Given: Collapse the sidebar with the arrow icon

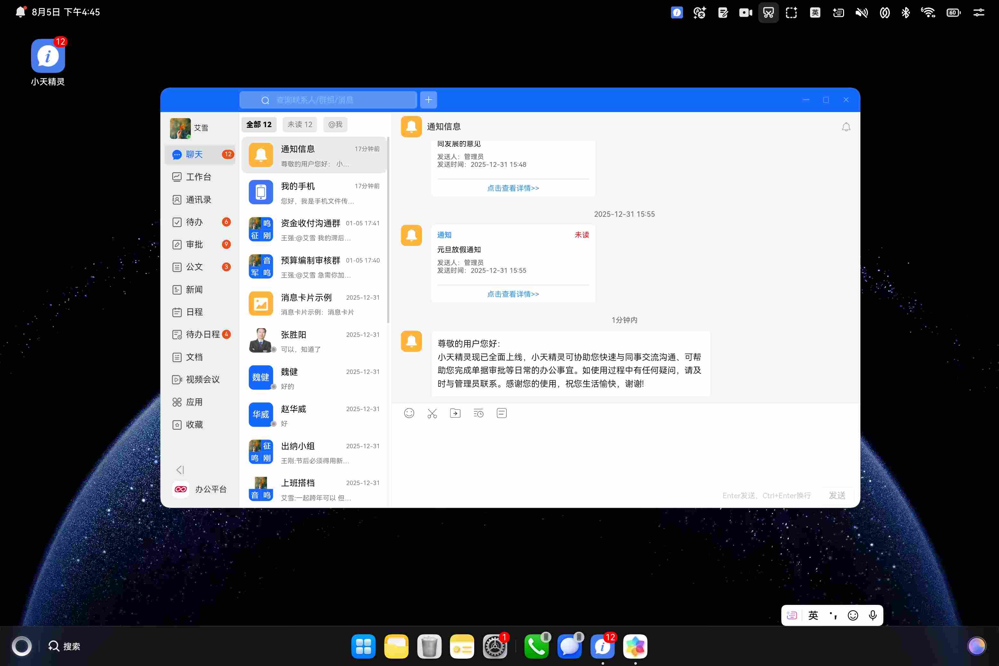Looking at the screenshot, I should 180,470.
